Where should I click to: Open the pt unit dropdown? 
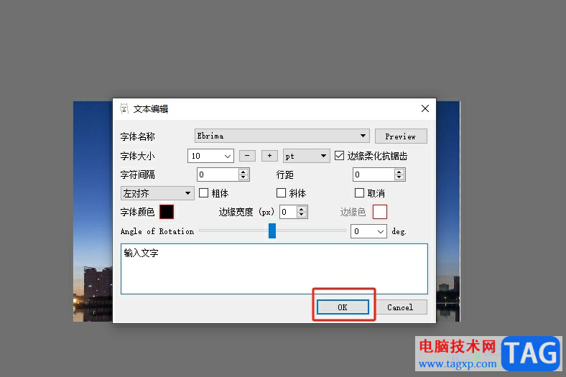pos(307,156)
